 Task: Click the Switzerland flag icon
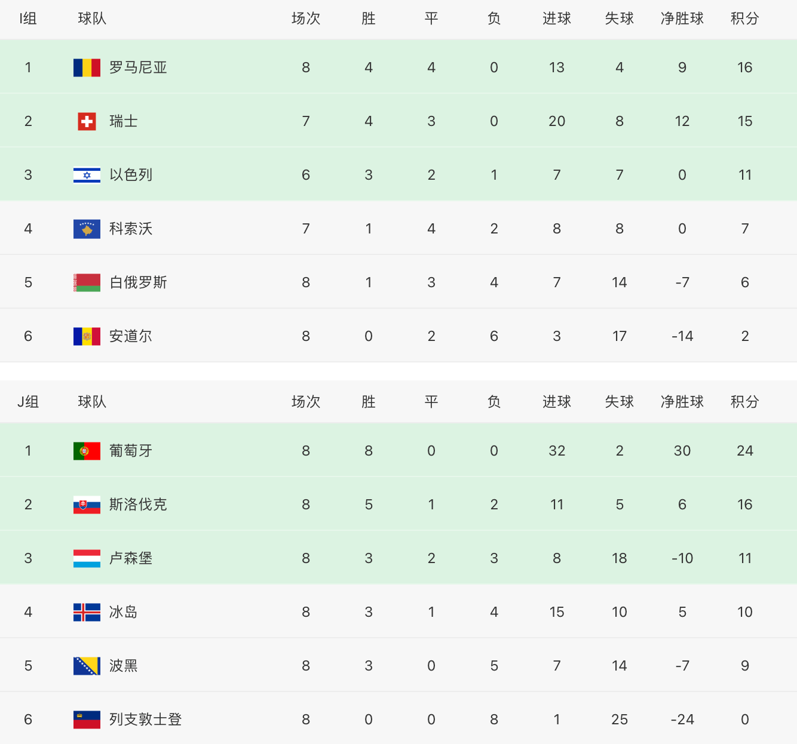click(x=87, y=121)
